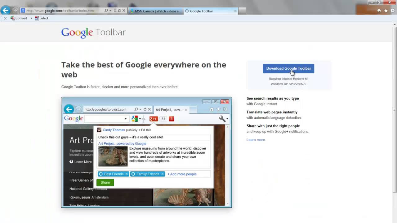
Task: Open Favorites with the browser's star icon
Action: tap(386, 11)
